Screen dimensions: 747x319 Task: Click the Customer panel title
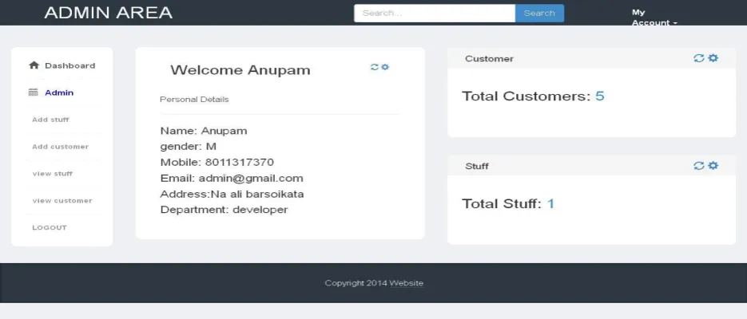pos(489,59)
